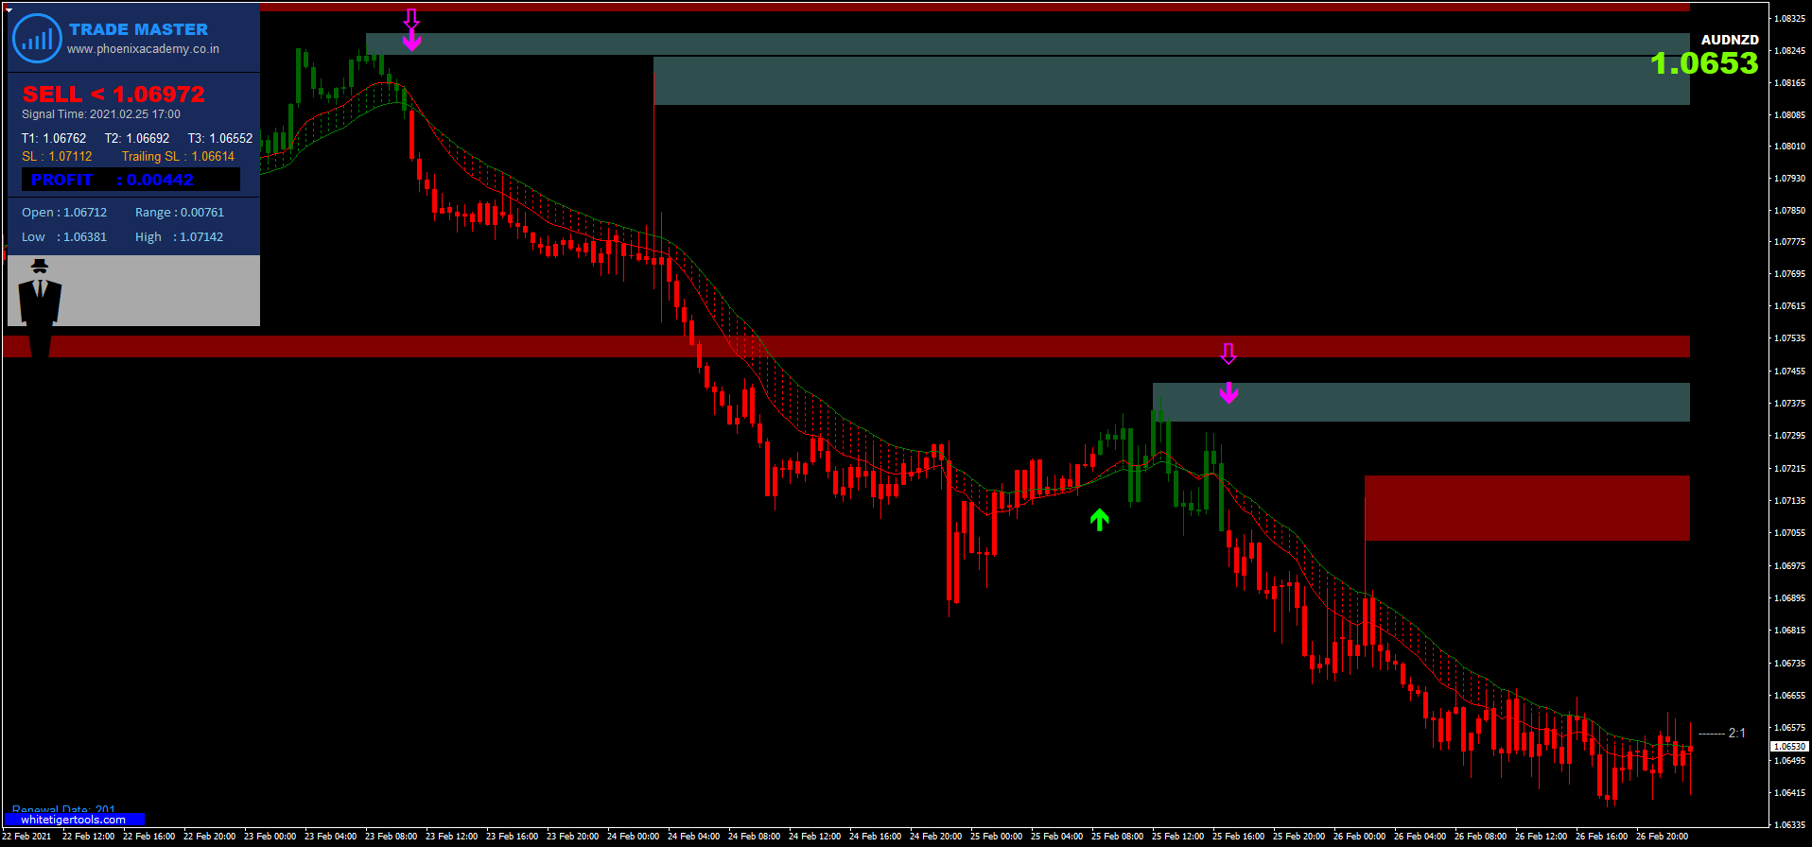
Task: Click the 23 Feb 08:00 time axis label
Action: click(392, 837)
